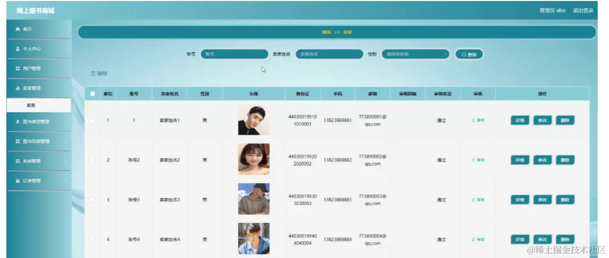Click 删除 button for row 1
This screenshot has height=258, width=609.
[x=565, y=120]
